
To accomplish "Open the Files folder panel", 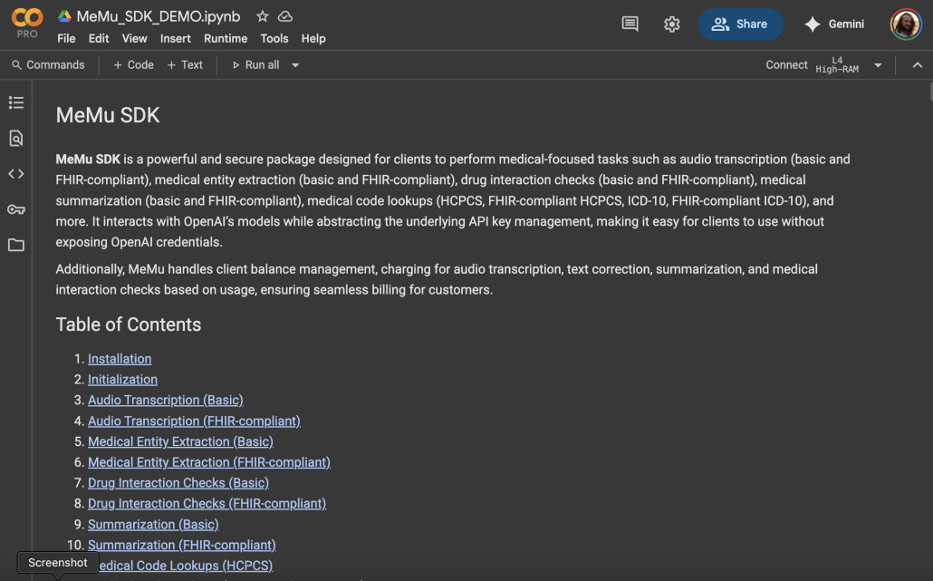I will (15, 245).
